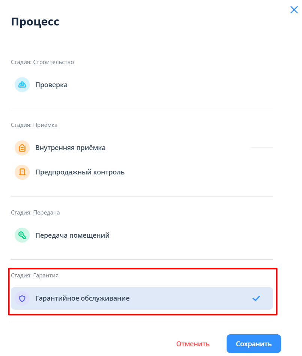Click the Стадия: Гарантия section label
Viewport: 302px width, 356px height.
click(x=35, y=276)
